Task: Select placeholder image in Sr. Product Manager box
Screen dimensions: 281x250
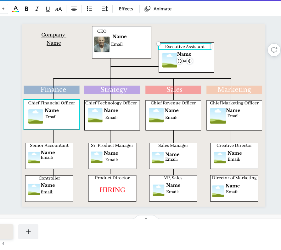Action: click(x=97, y=157)
